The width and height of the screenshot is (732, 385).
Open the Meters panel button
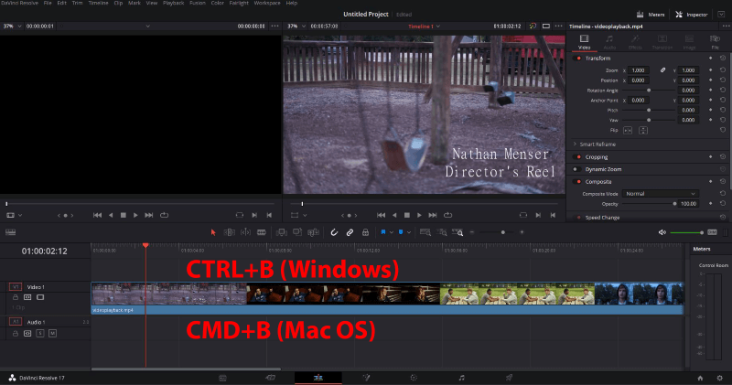coord(651,15)
